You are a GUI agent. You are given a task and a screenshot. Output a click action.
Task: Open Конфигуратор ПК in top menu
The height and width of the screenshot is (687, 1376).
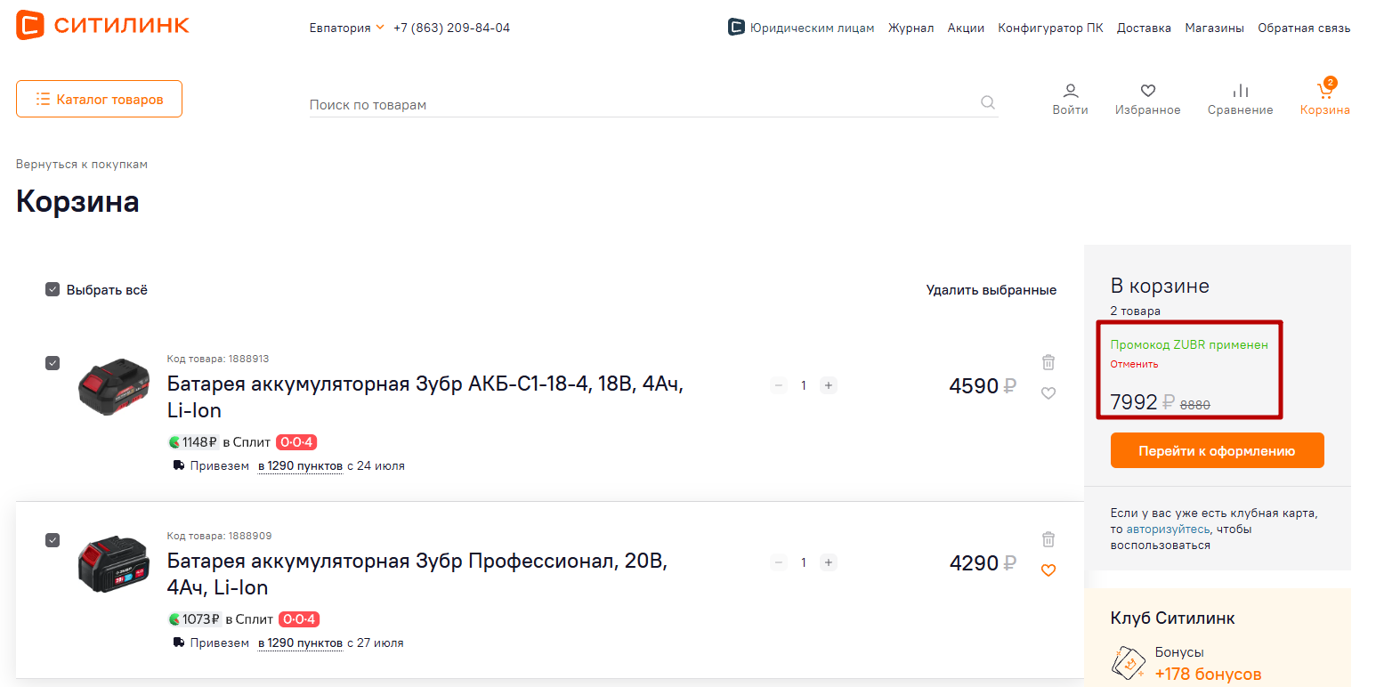pos(1050,28)
